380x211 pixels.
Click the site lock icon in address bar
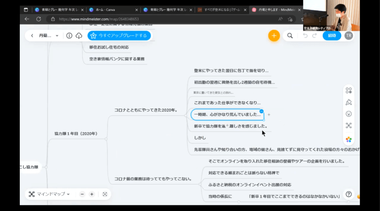[53, 19]
